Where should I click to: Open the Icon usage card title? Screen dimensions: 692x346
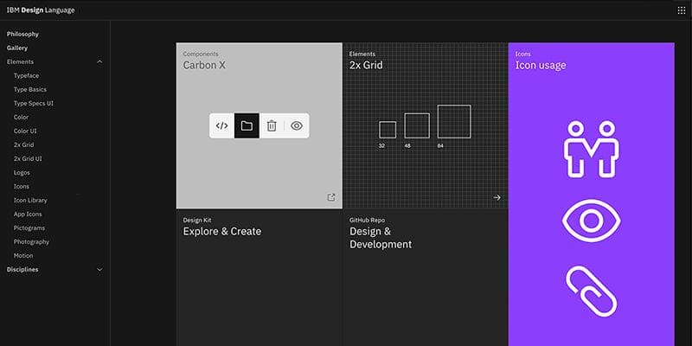541,66
